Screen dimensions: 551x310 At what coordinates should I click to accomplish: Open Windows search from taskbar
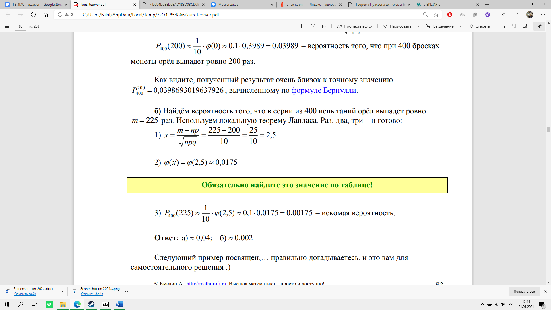pyautogui.click(x=21, y=304)
